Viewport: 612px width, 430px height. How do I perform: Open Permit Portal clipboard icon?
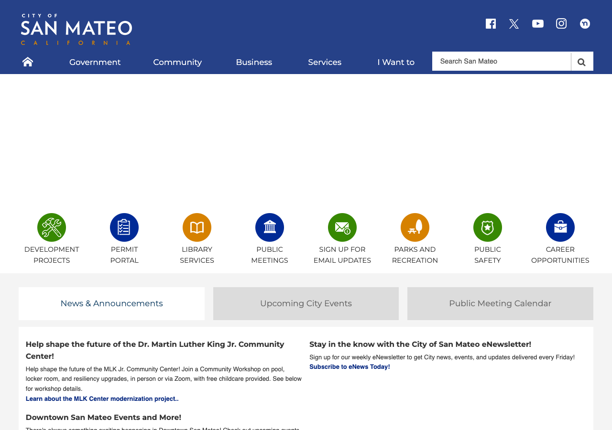[x=124, y=227]
